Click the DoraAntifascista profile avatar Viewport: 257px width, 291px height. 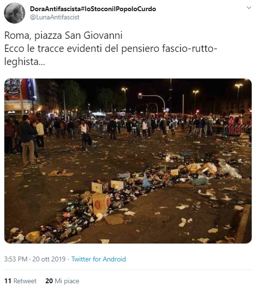coord(15,13)
